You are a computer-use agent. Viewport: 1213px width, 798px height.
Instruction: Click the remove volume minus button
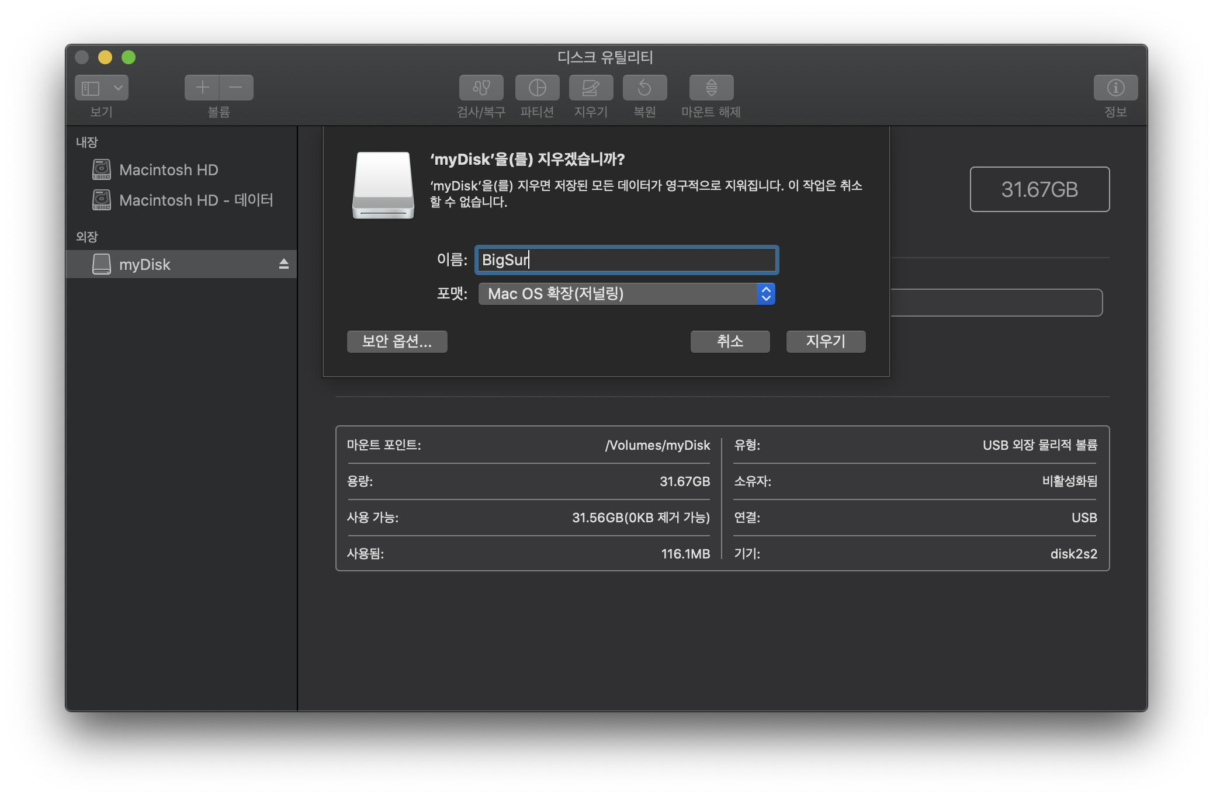(x=236, y=88)
